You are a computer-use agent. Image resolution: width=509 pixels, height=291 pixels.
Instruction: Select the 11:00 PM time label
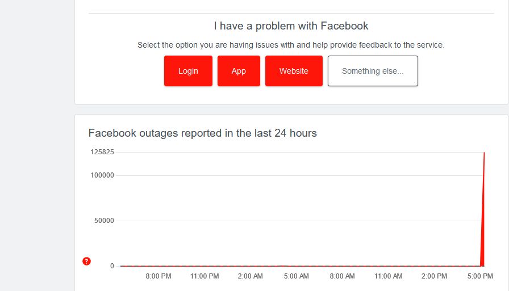pos(205,276)
